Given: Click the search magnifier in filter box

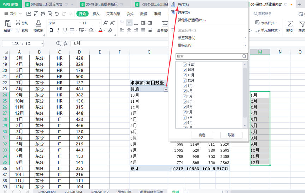Looking at the screenshot, I should coord(244,56).
